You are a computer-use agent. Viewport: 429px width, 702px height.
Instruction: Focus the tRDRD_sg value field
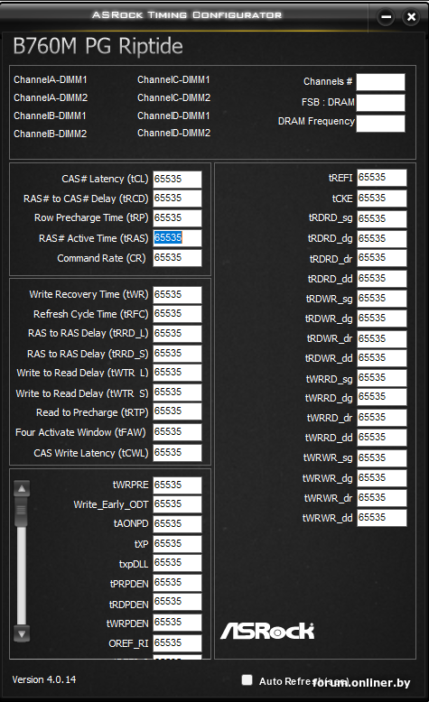[381, 219]
